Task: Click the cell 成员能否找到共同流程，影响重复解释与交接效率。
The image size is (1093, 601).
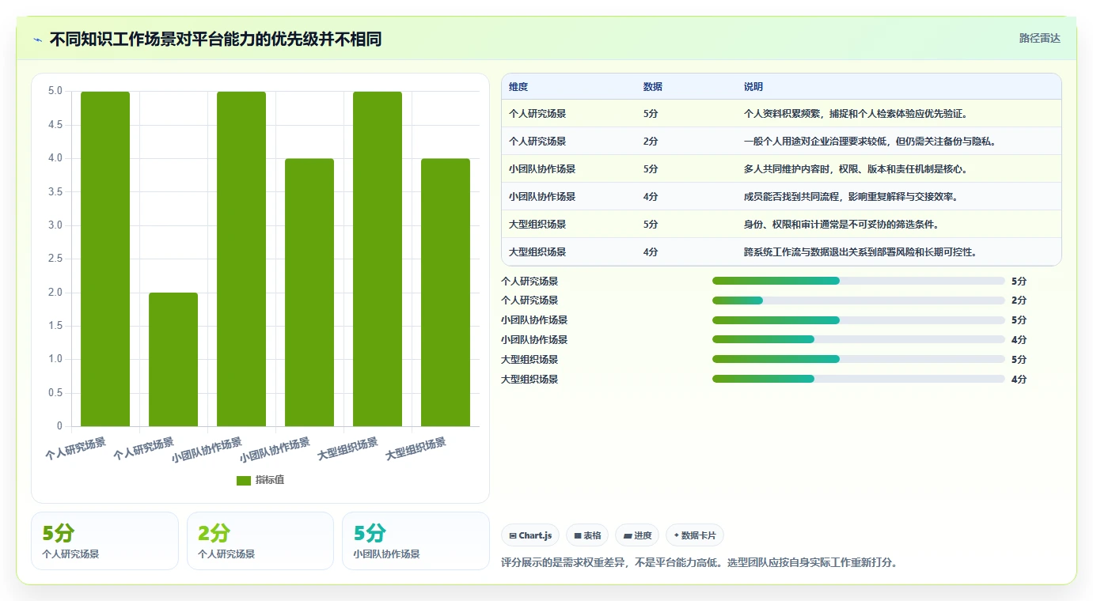Action: coord(851,197)
